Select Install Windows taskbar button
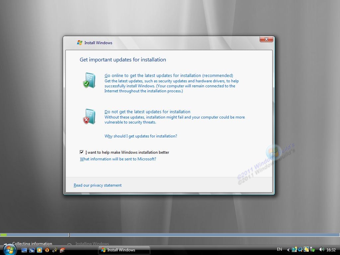 [124, 250]
